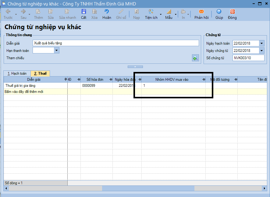Click the green add reference icon
The width and height of the screenshot is (270, 197).
coord(195,58)
